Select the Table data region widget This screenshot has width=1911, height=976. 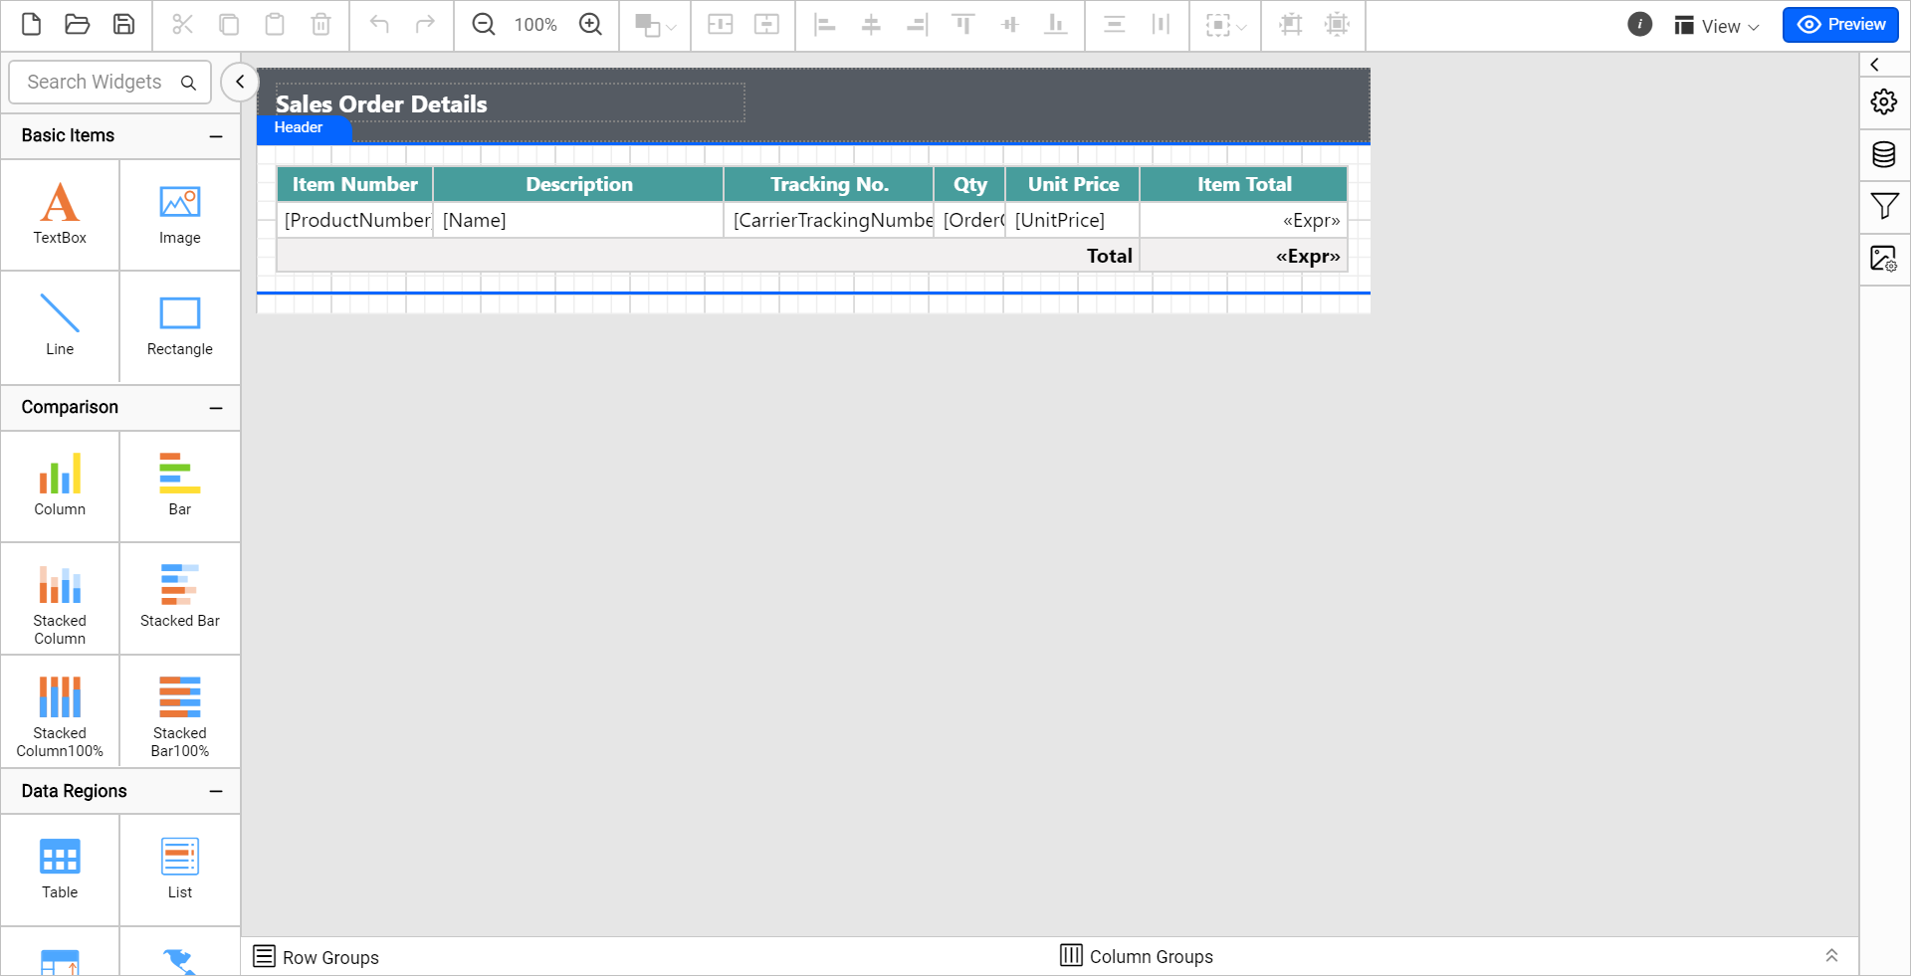coord(60,871)
